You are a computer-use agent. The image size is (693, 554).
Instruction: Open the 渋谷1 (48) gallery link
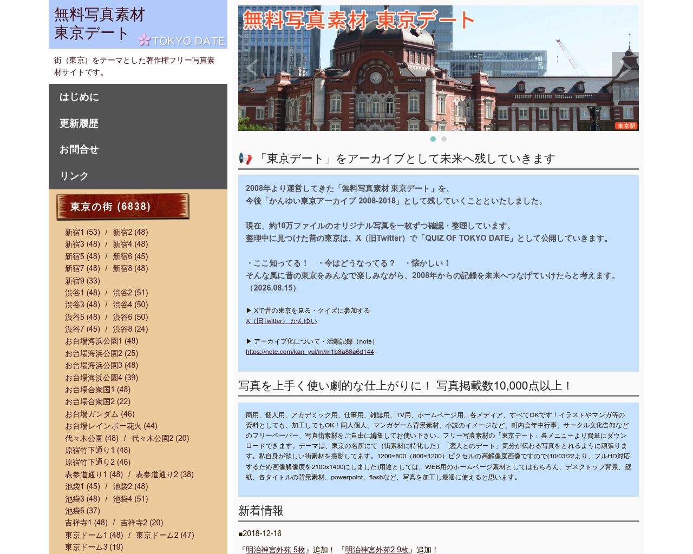[82, 293]
